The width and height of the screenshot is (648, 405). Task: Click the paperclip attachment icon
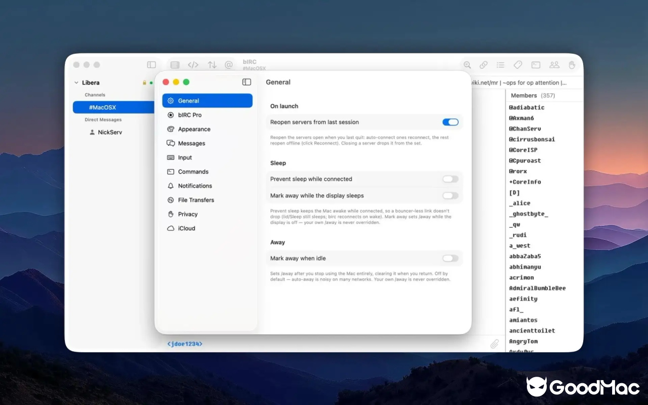495,344
